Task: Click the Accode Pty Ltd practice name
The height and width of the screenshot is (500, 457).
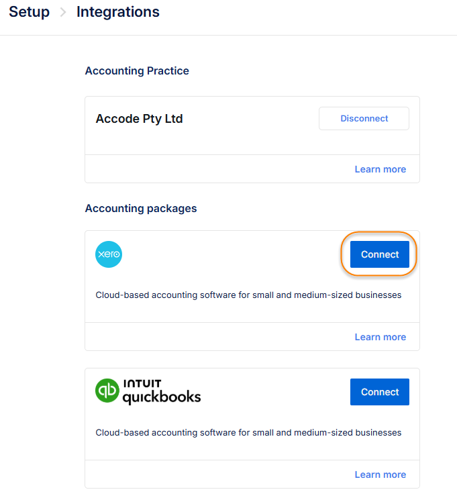Action: [x=140, y=119]
